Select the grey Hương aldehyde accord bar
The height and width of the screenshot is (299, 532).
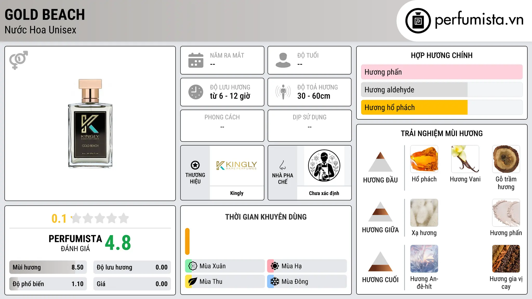pos(442,90)
